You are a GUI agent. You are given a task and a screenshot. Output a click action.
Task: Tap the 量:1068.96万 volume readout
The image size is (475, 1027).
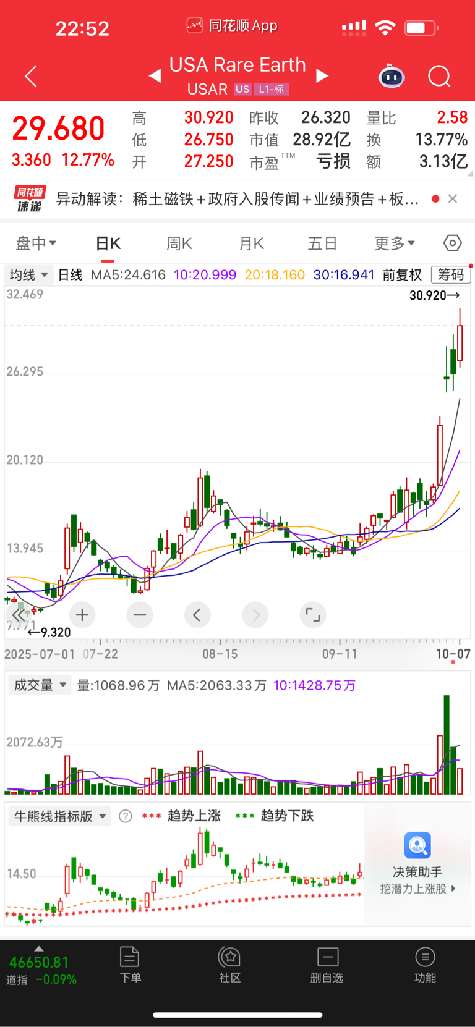coord(118,685)
